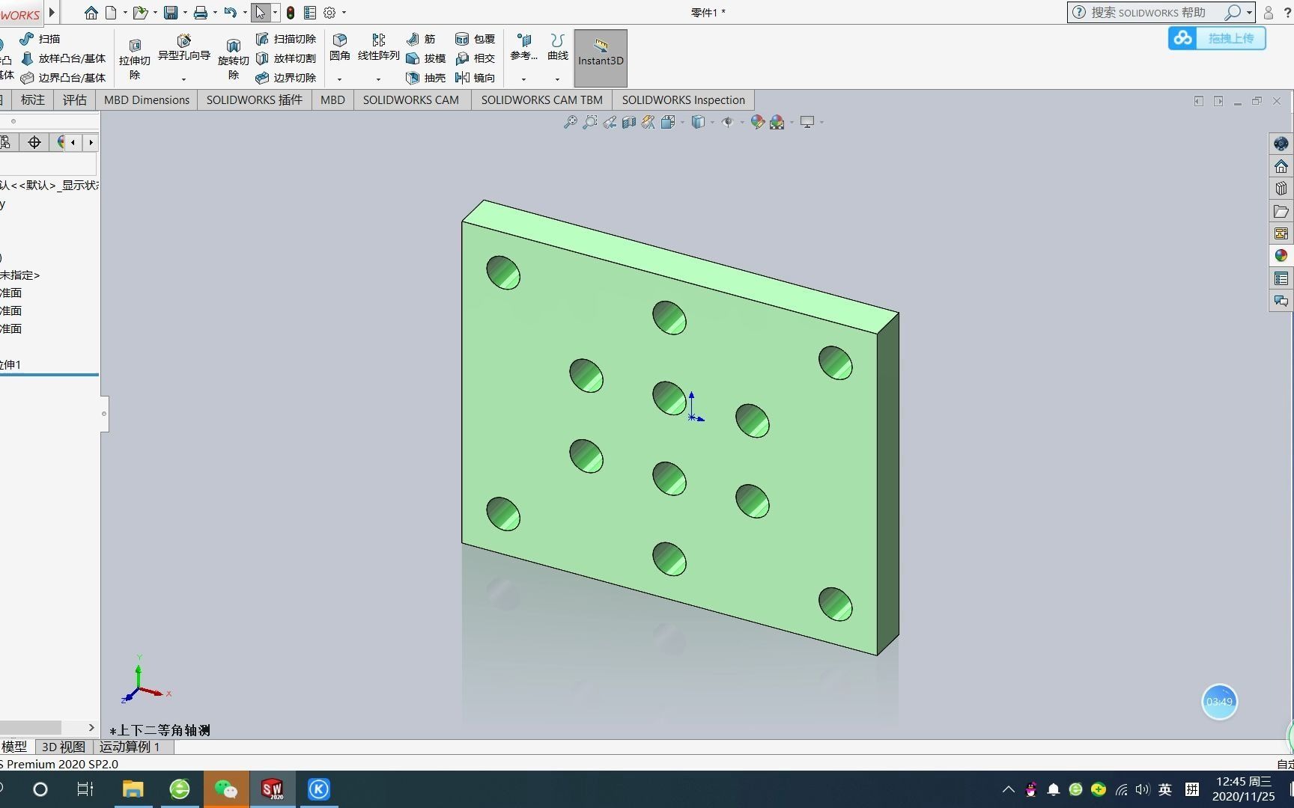Open the Edit Appearance color tool

pyautogui.click(x=757, y=122)
